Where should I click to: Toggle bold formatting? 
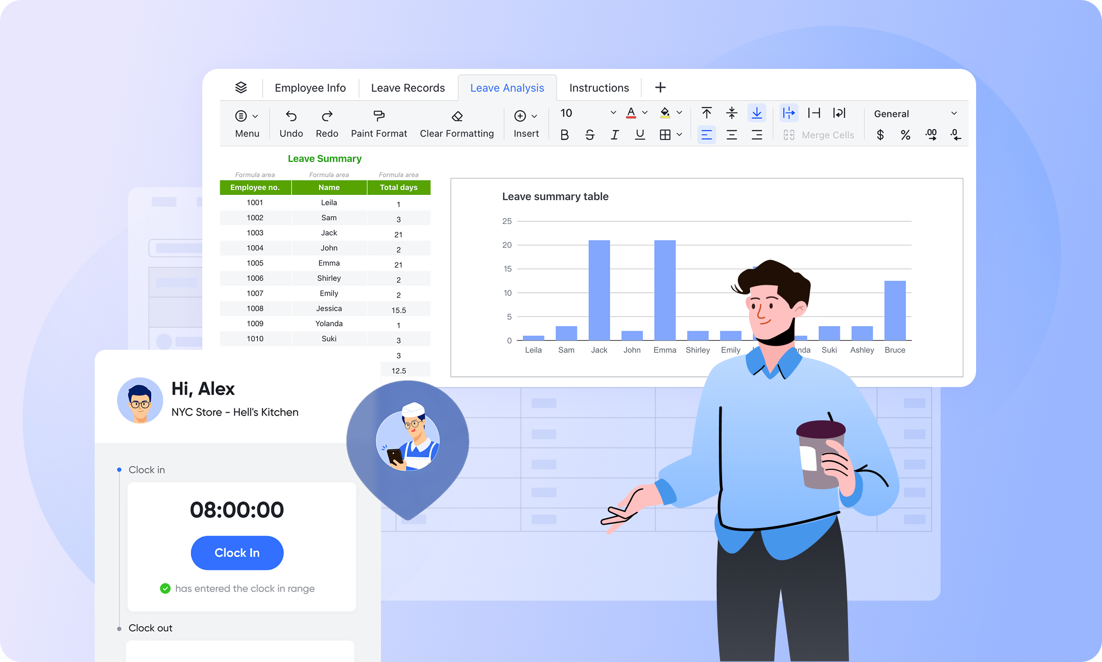coord(564,135)
